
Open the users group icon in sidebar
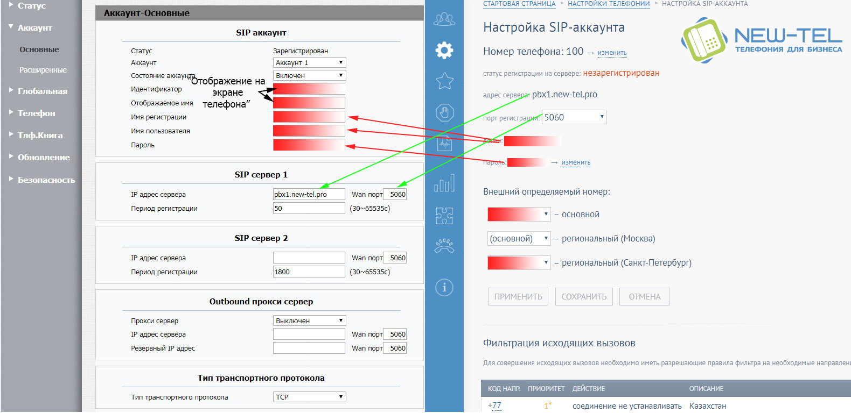pyautogui.click(x=444, y=20)
